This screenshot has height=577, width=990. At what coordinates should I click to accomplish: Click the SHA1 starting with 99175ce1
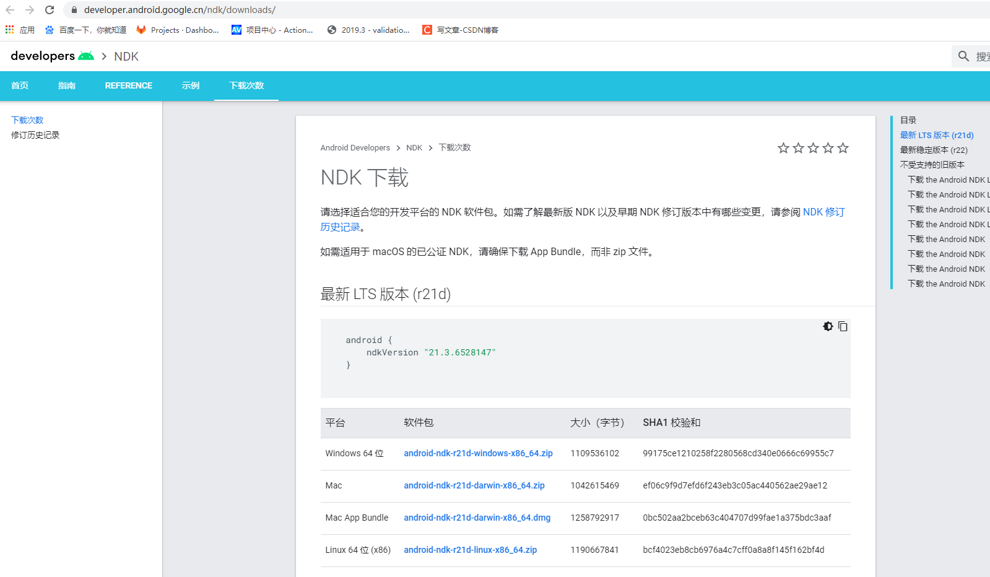tap(739, 454)
